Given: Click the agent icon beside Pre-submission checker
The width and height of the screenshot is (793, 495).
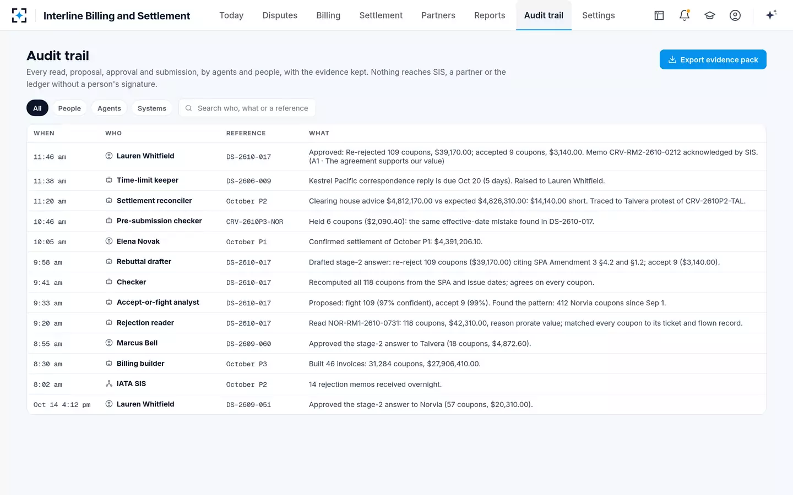Looking at the screenshot, I should (109, 221).
